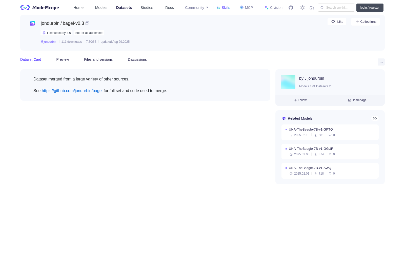
Task: Open the Studios nav item
Action: click(147, 8)
